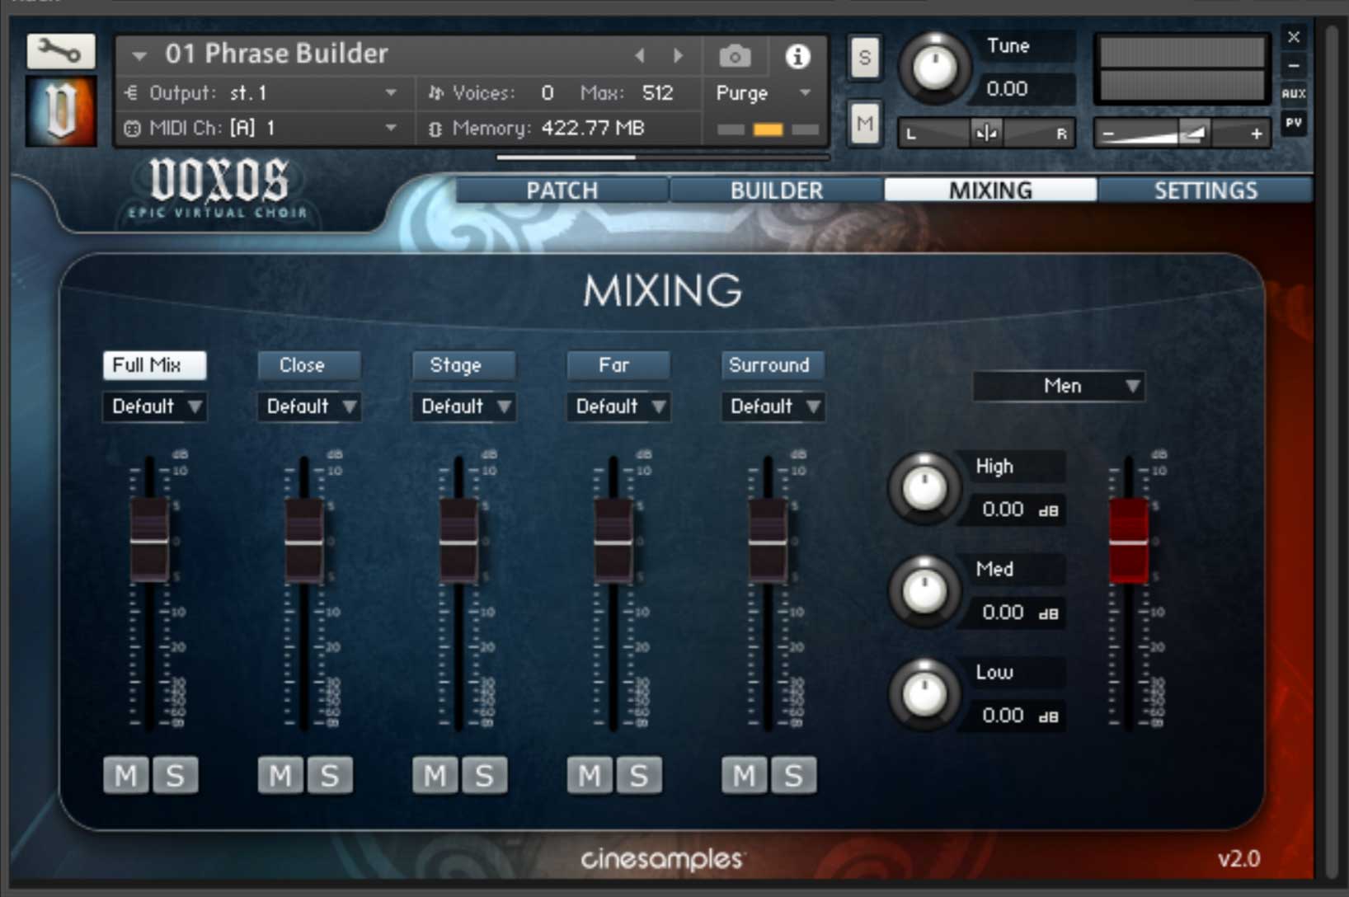Open the SETTINGS tab
The image size is (1349, 897).
click(1206, 190)
